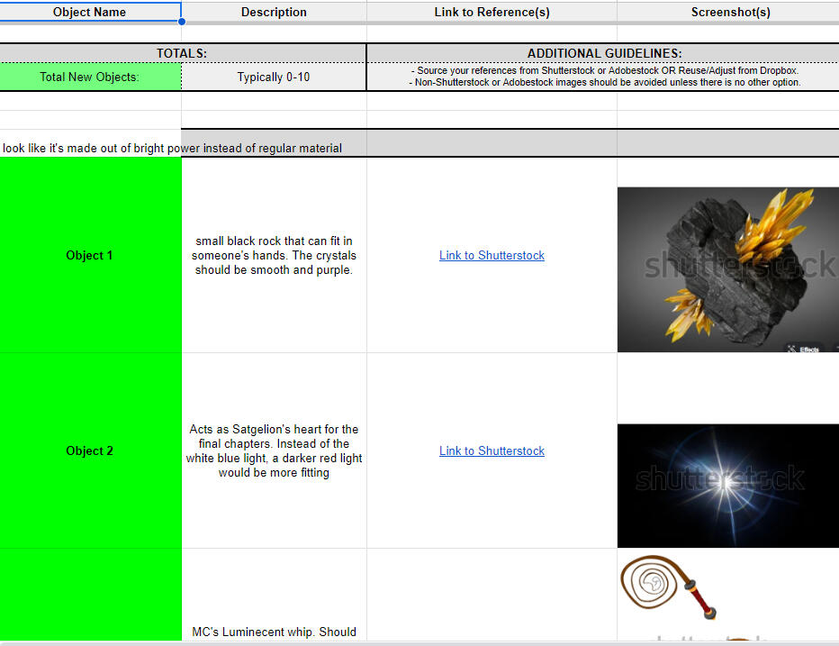This screenshot has height=646, width=839.
Task: Select the green Object 2 name cell
Action: pos(90,451)
